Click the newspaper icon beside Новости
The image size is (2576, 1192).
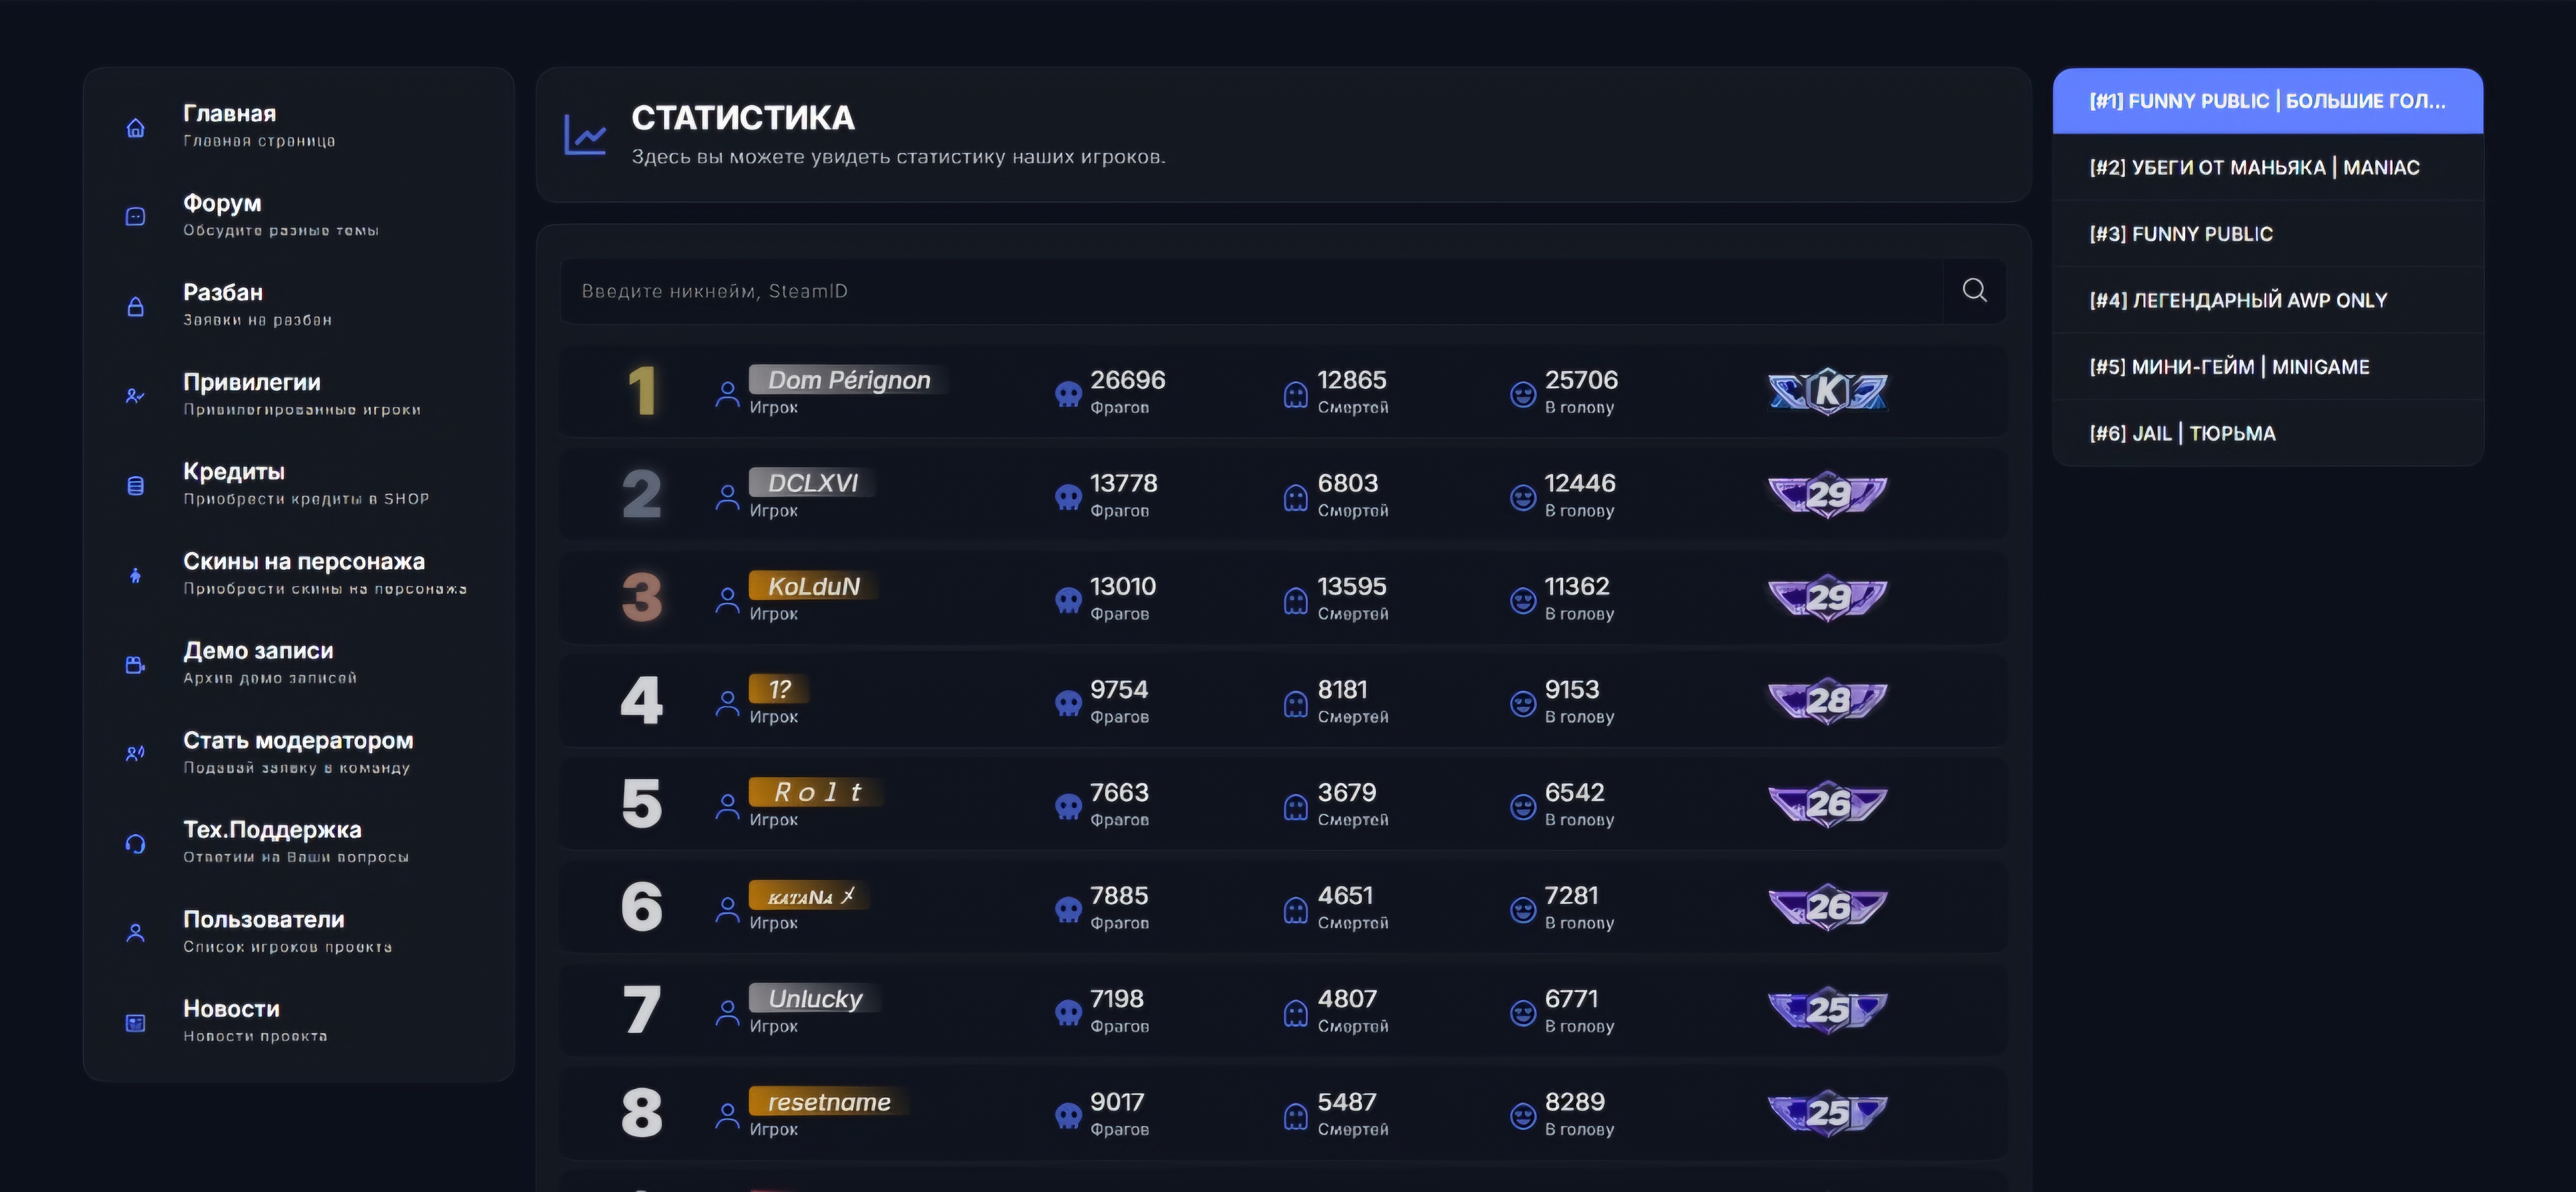pos(136,1023)
